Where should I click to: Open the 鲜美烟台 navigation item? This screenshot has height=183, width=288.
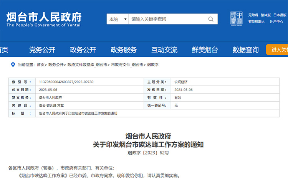pos(205,50)
